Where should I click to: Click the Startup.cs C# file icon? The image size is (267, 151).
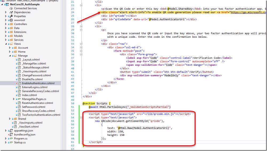pyautogui.click(x=11, y=142)
